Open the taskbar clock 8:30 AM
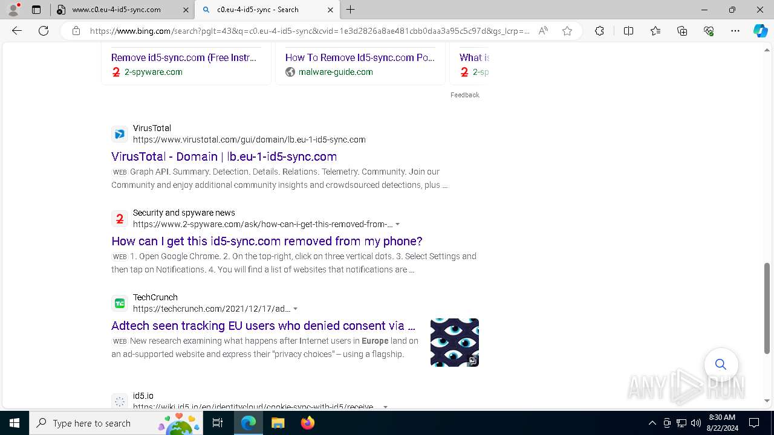The width and height of the screenshot is (774, 435). click(721, 423)
